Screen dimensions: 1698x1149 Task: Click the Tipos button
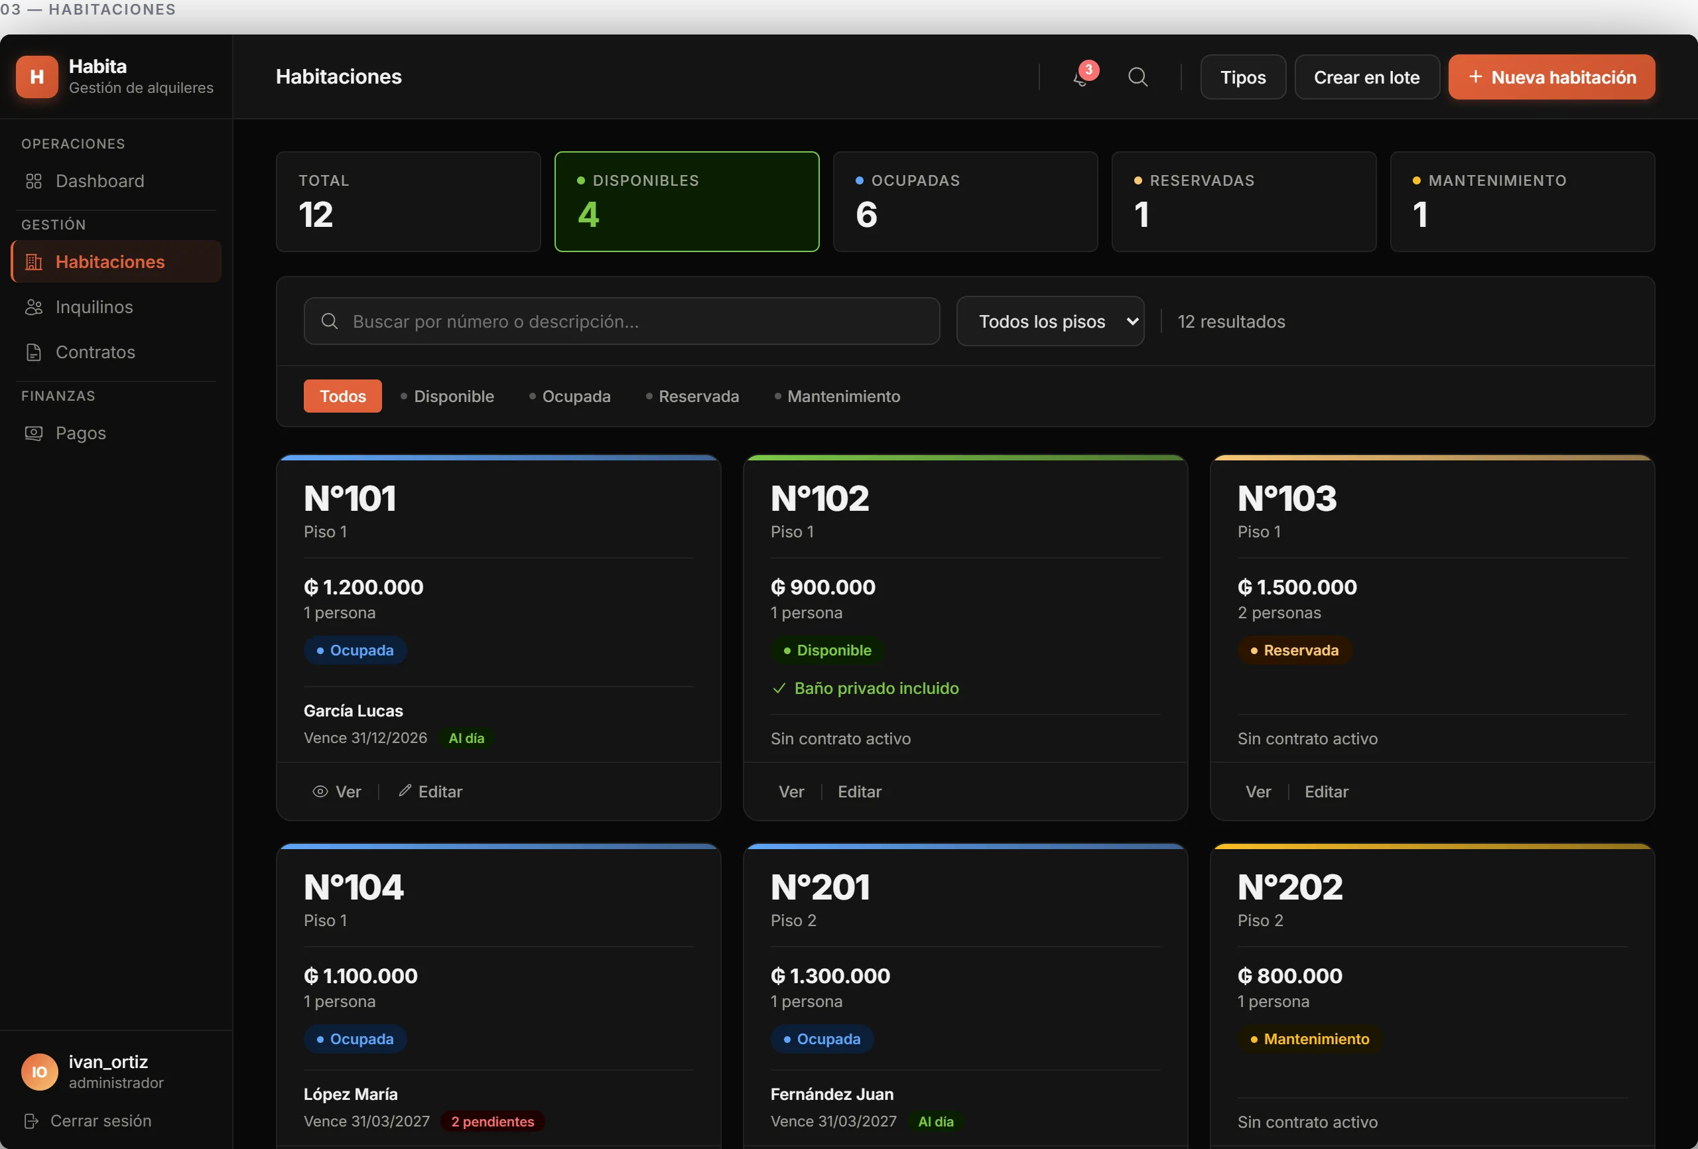point(1243,77)
